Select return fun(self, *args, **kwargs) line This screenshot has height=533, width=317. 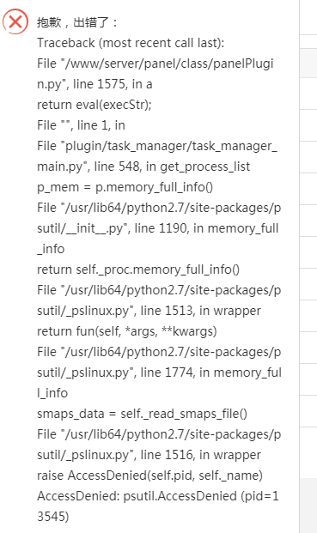(127, 331)
